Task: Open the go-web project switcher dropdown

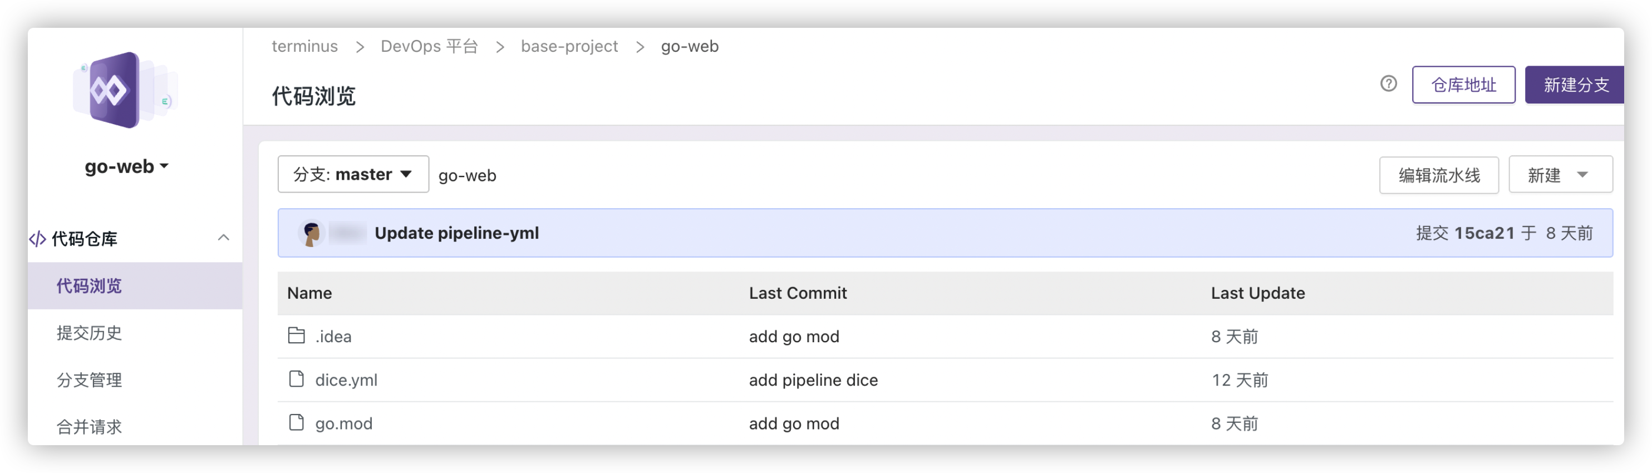Action: click(126, 166)
